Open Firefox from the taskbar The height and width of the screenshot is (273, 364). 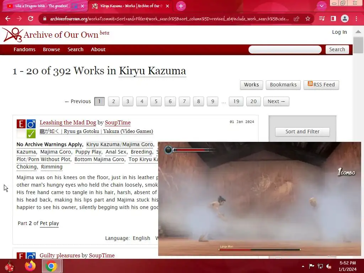tap(31, 266)
